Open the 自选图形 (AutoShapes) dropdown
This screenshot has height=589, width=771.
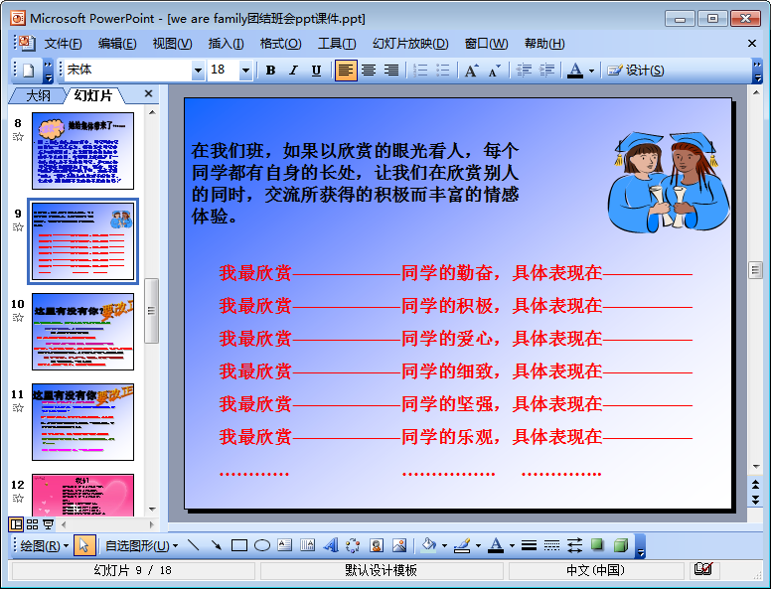[142, 545]
